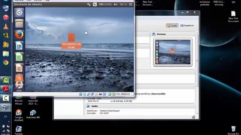Click the VM preview thumbnail

coord(173,52)
